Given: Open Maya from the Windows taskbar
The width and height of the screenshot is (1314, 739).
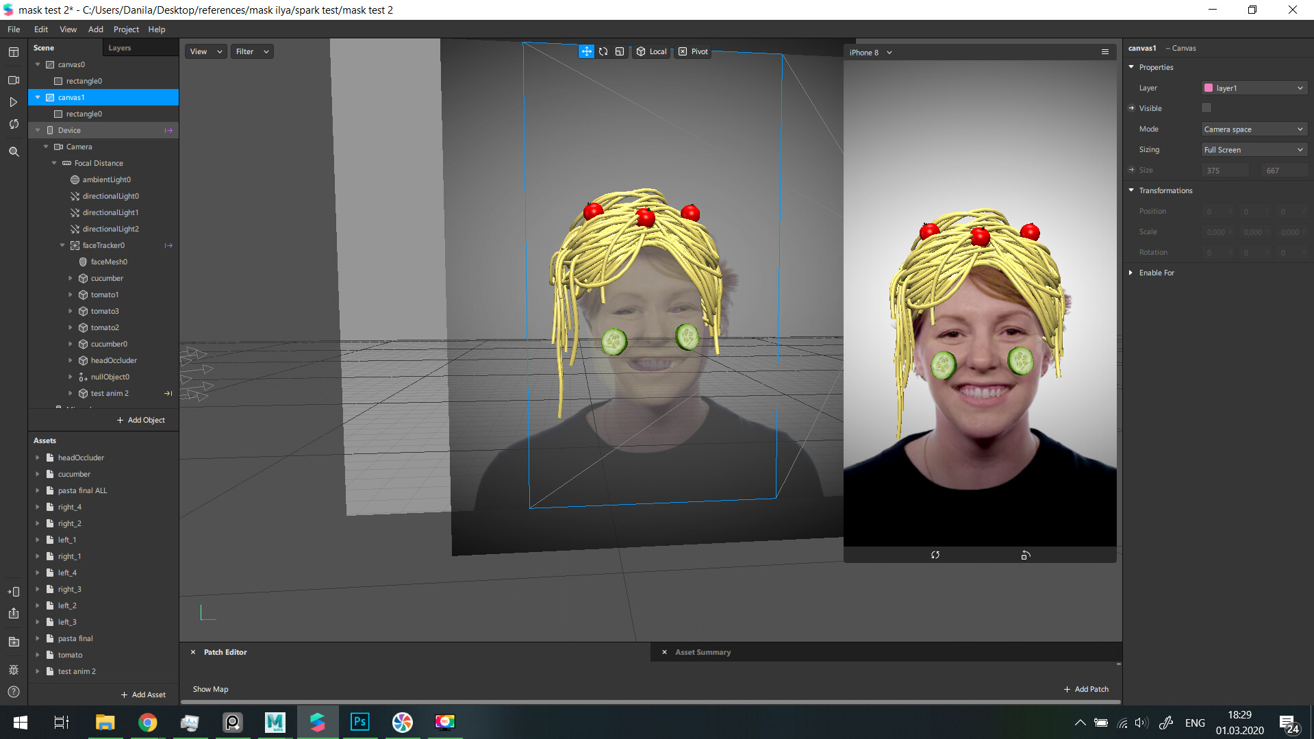Looking at the screenshot, I should (x=275, y=722).
